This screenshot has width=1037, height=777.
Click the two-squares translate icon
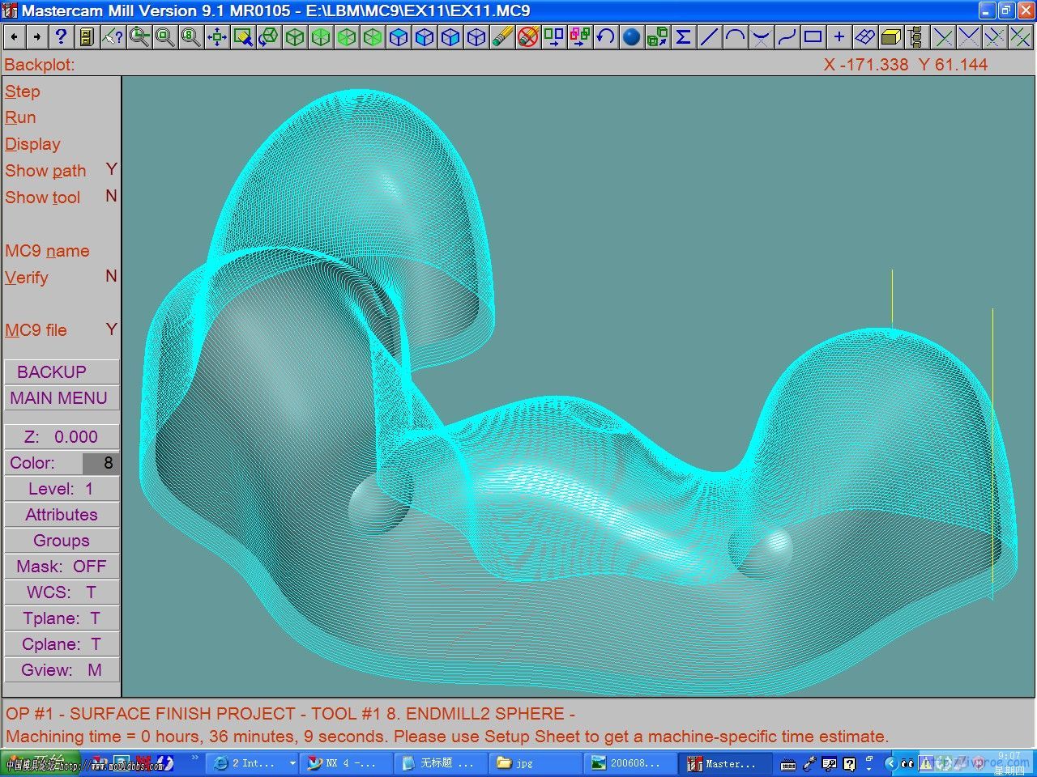coord(553,37)
